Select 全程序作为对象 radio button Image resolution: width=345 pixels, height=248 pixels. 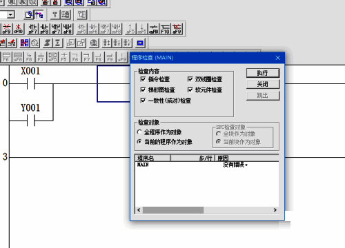(x=139, y=132)
